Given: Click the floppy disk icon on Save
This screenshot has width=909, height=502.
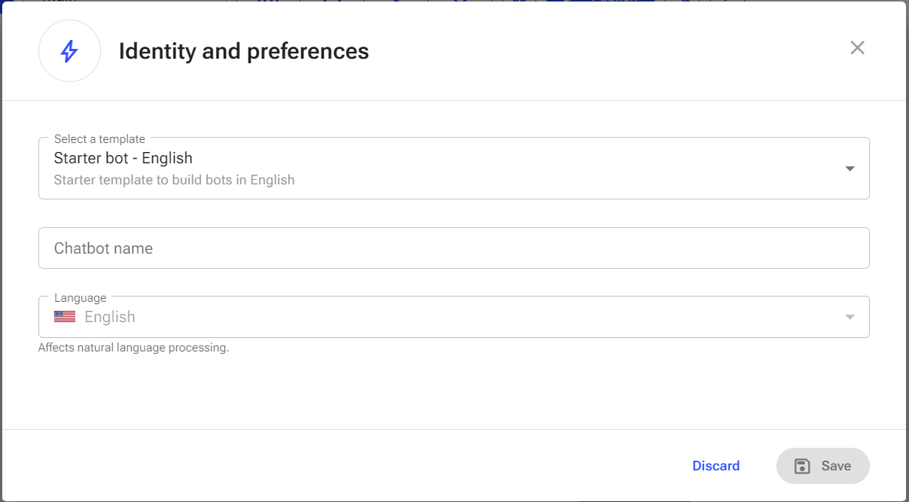Looking at the screenshot, I should (x=803, y=466).
